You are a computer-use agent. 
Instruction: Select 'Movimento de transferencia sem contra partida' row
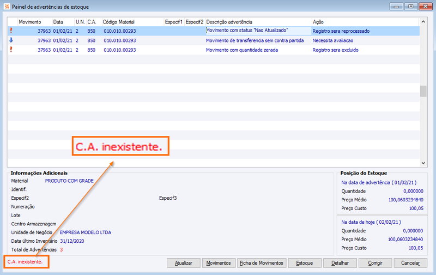pos(214,40)
